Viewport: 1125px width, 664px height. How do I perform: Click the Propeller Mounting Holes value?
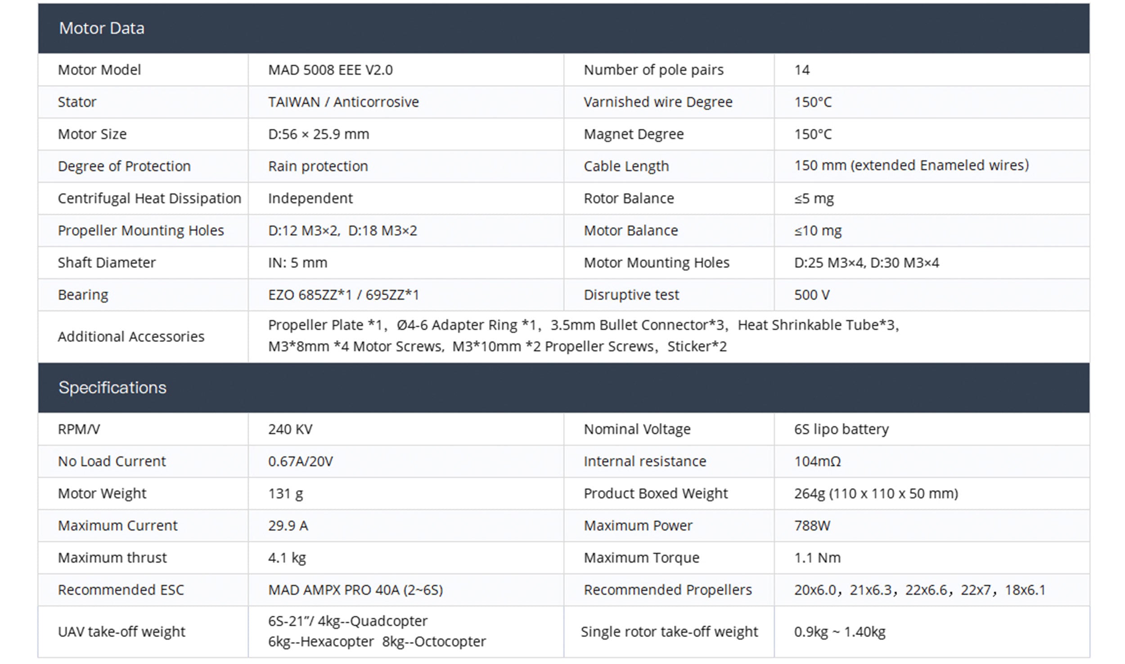point(342,231)
